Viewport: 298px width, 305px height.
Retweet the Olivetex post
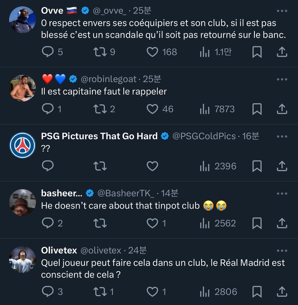[x=99, y=291]
